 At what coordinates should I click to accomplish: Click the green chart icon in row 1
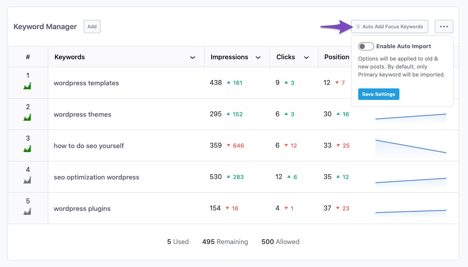tap(27, 86)
